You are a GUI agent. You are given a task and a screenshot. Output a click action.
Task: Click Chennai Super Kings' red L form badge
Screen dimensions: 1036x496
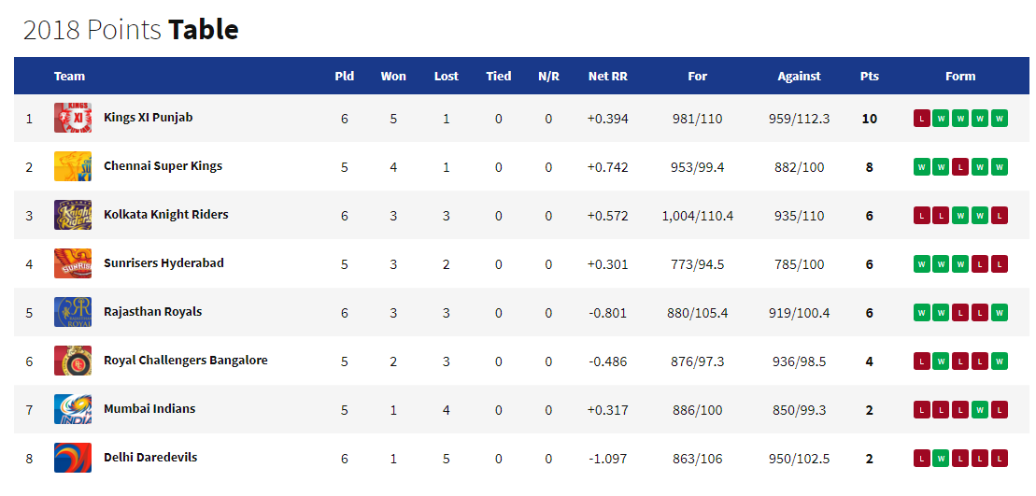pos(960,167)
